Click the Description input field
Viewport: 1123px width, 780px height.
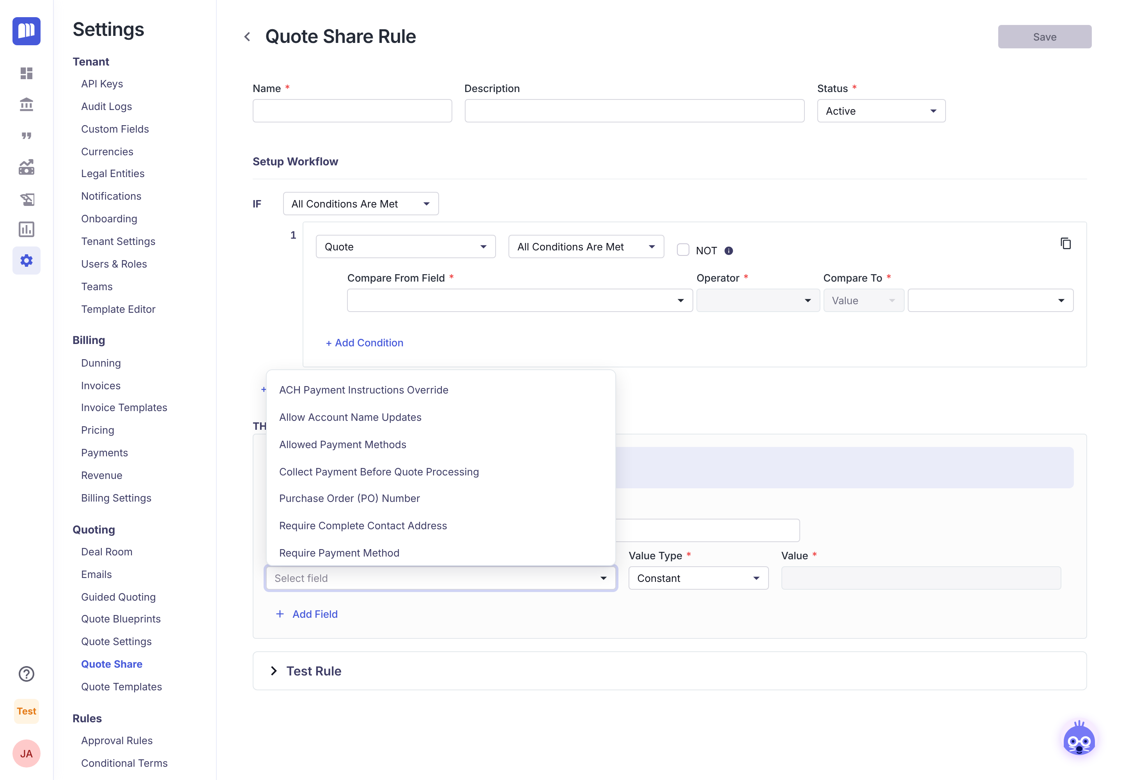point(634,111)
